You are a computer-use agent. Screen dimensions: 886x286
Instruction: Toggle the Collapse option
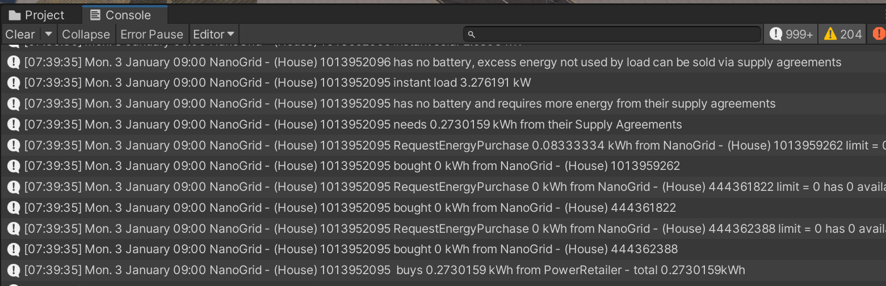86,35
